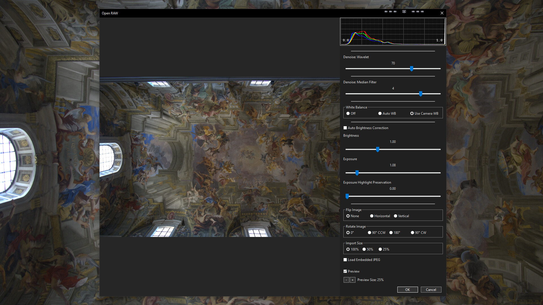Click the Exposure Highlight Preservation slider handle

[347, 196]
